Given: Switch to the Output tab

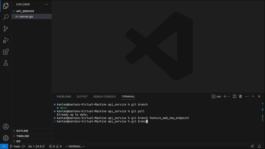Looking at the screenshot, I should click(82, 96).
